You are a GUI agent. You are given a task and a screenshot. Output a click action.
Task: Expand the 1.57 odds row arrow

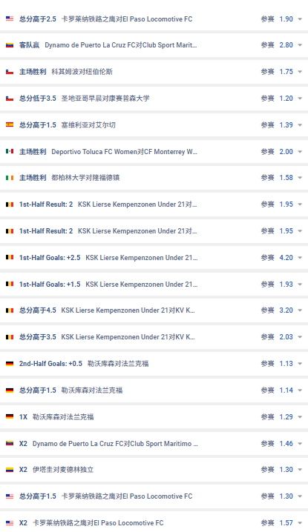pyautogui.click(x=300, y=523)
